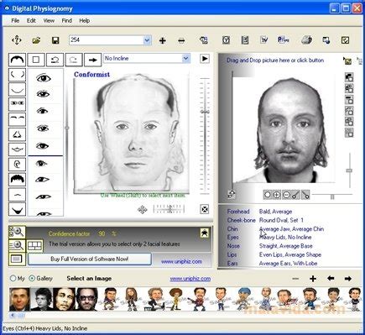Click the gallery left arrow button
This screenshot has height=335, width=365.
point(331,278)
